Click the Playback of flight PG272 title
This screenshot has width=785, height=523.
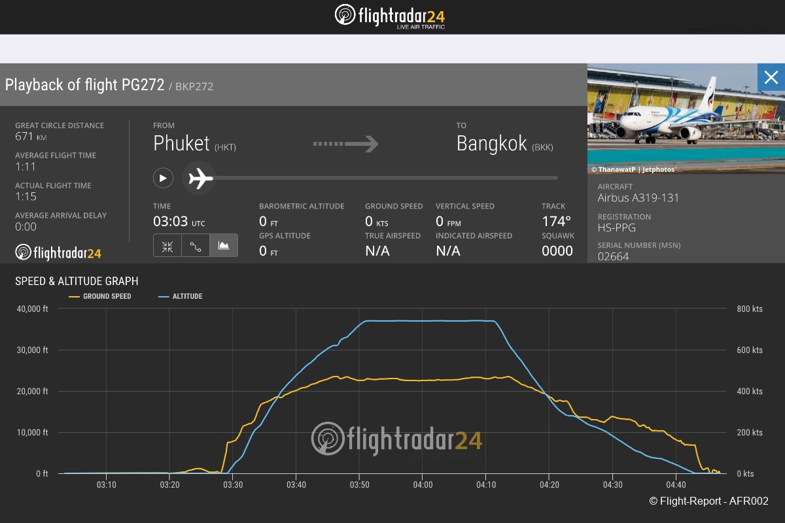click(x=85, y=85)
